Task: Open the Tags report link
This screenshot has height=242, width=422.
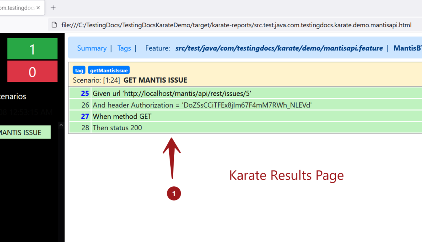Action: (124, 48)
